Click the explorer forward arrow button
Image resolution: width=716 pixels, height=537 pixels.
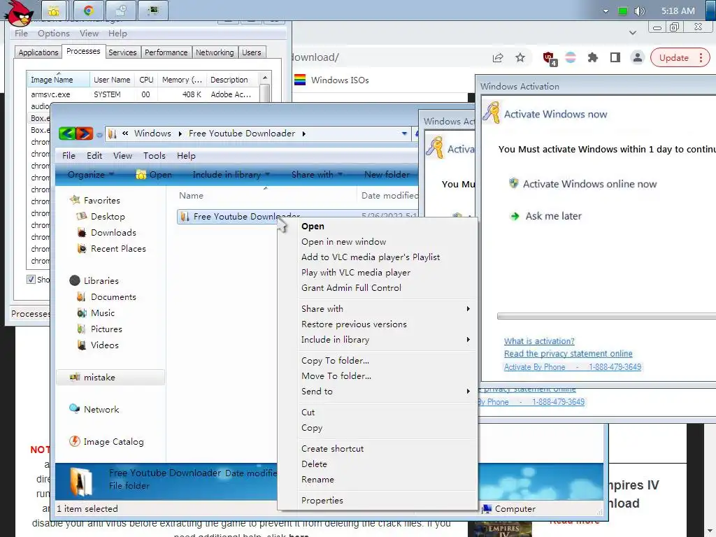click(x=85, y=134)
